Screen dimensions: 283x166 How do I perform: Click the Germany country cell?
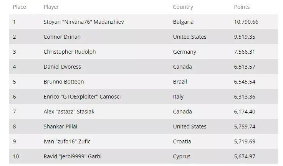click(184, 52)
